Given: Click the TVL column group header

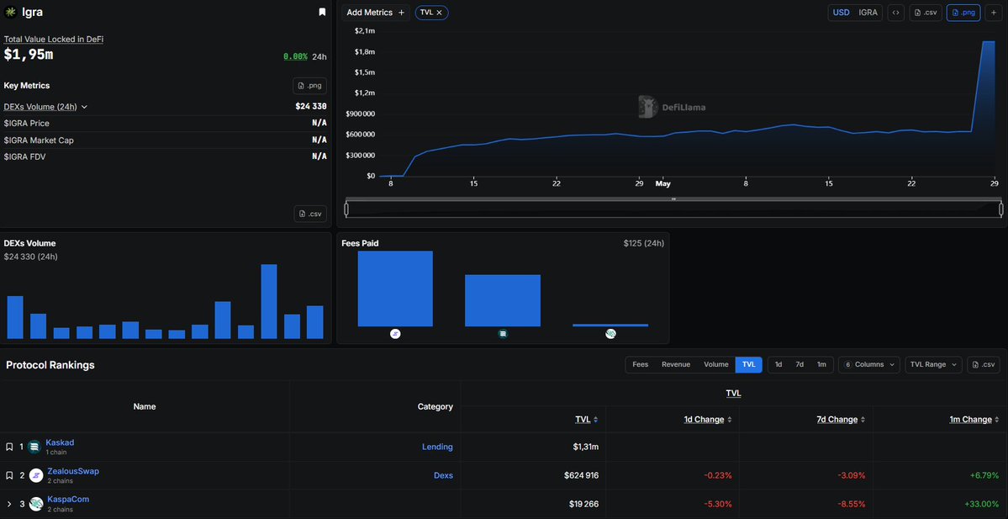Looking at the screenshot, I should coord(733,393).
